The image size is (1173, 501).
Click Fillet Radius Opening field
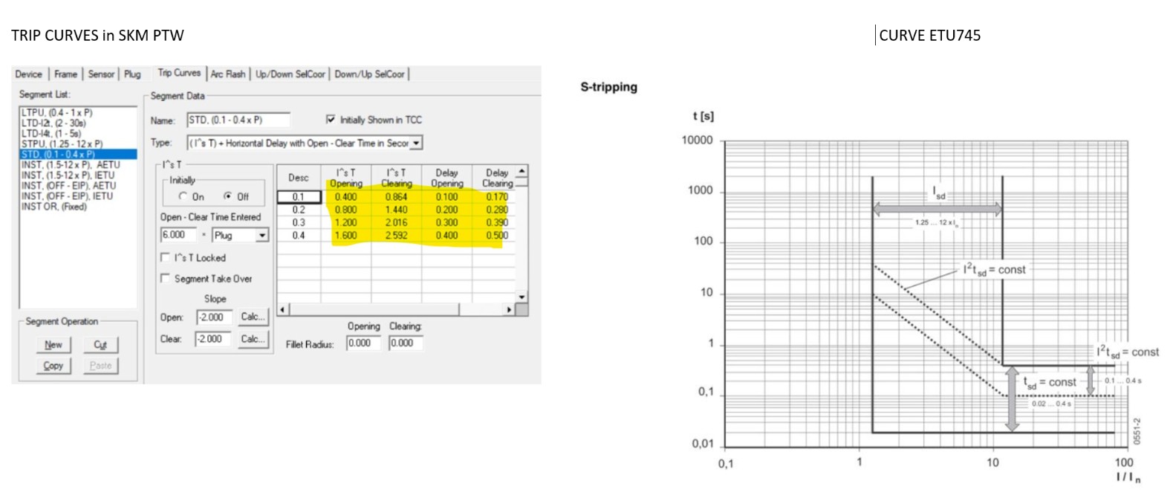[x=364, y=343]
